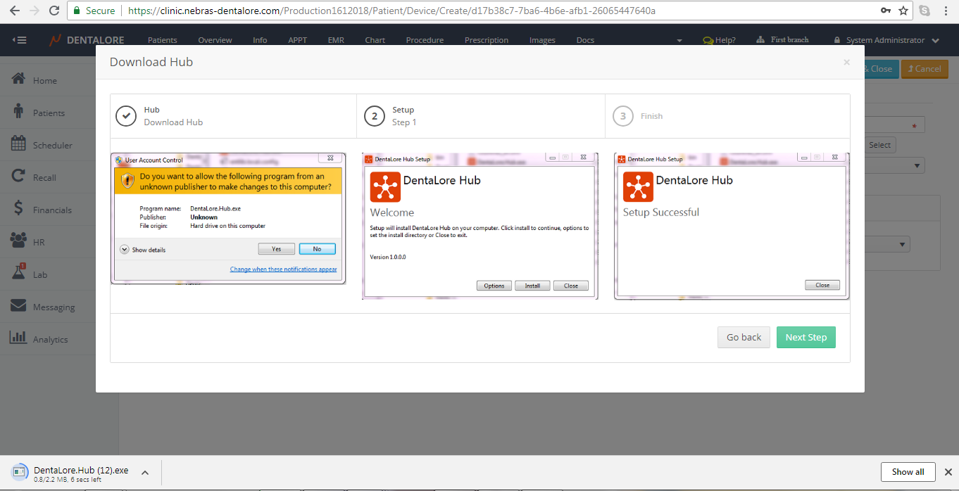959x491 pixels.
Task: Reload the page in browser
Action: pos(54,11)
